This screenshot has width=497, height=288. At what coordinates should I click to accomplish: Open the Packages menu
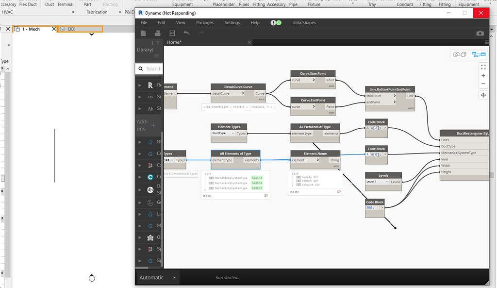(x=205, y=22)
